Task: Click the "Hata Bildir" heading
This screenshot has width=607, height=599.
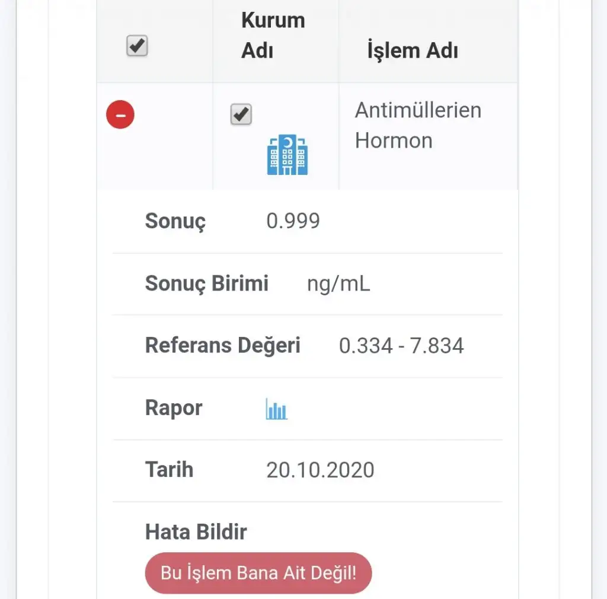Action: (x=196, y=532)
